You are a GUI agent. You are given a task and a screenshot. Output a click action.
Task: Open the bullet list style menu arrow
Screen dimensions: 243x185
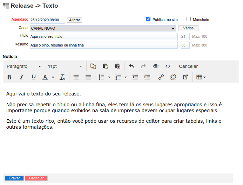click(x=109, y=77)
